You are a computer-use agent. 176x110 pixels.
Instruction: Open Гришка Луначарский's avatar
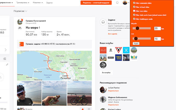[x=20, y=22]
